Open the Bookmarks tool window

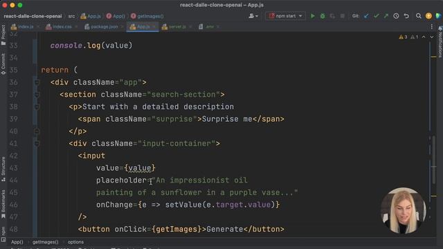3,204
